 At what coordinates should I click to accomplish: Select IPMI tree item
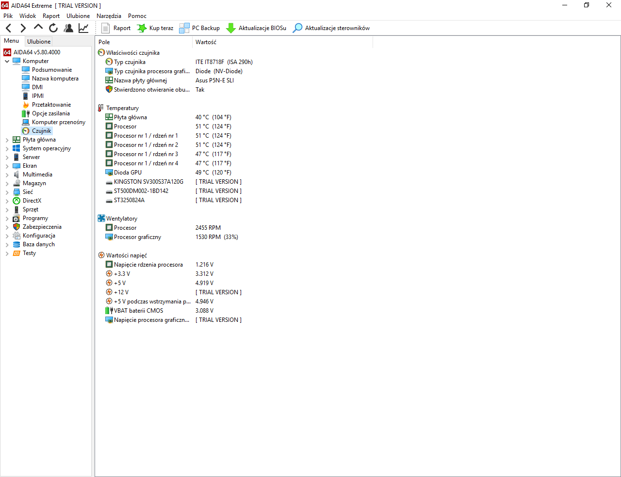33,96
